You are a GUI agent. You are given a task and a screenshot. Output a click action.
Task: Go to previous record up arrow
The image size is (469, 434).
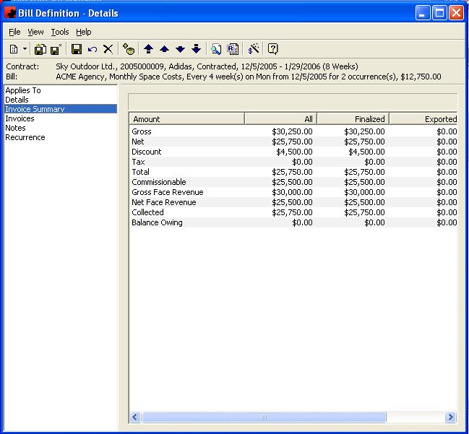(x=164, y=49)
